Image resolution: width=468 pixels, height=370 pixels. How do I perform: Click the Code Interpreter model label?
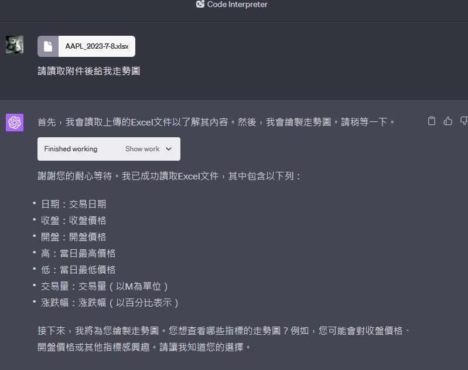pos(237,4)
